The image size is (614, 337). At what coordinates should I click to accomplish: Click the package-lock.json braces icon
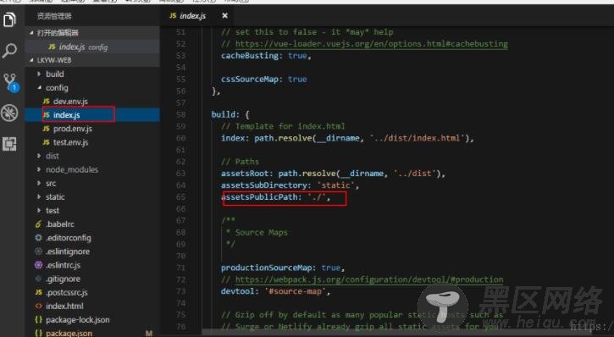click(x=38, y=320)
